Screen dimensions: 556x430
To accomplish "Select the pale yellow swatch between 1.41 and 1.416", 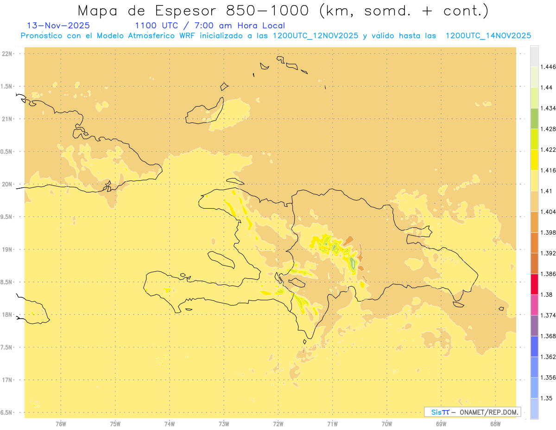I will pyautogui.click(x=534, y=180).
